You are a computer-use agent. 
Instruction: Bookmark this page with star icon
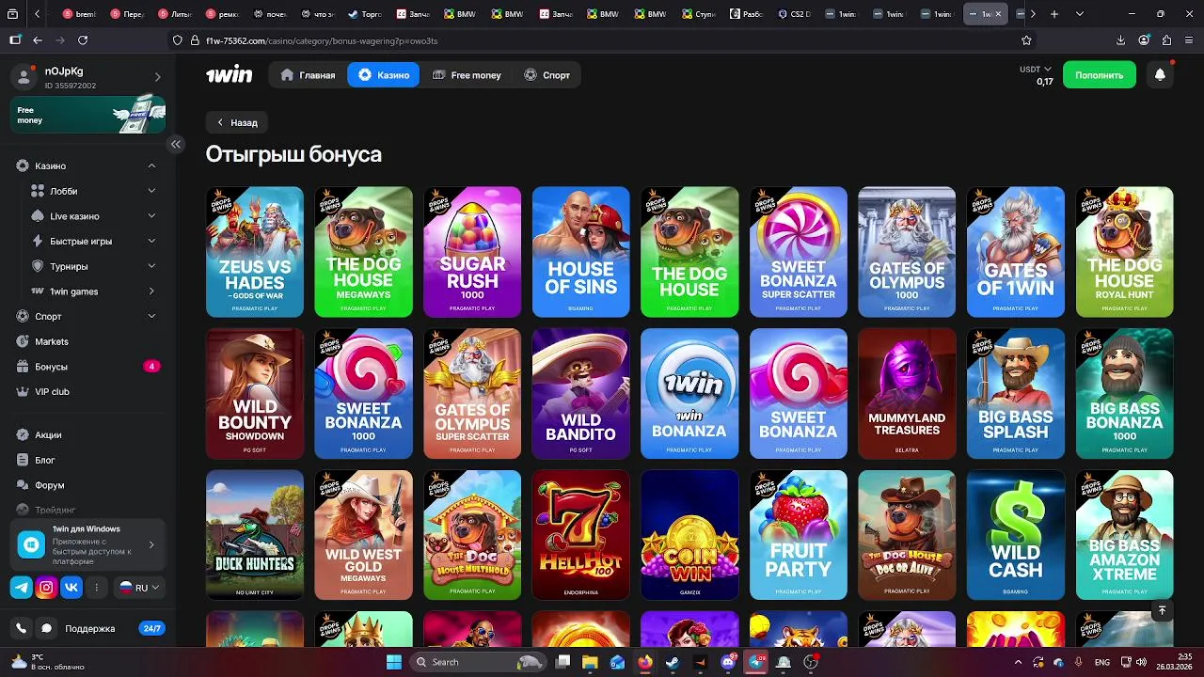pyautogui.click(x=1026, y=40)
